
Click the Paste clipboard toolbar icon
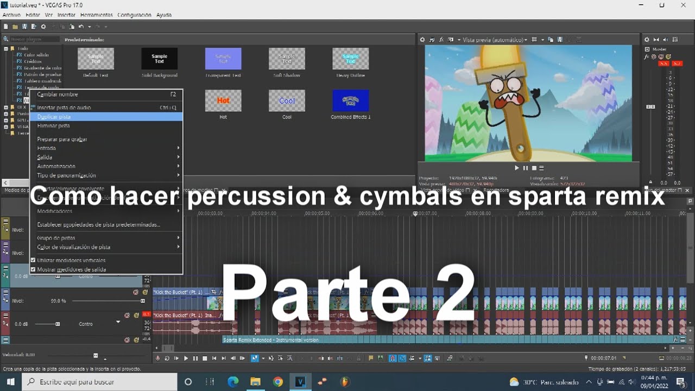(72, 27)
